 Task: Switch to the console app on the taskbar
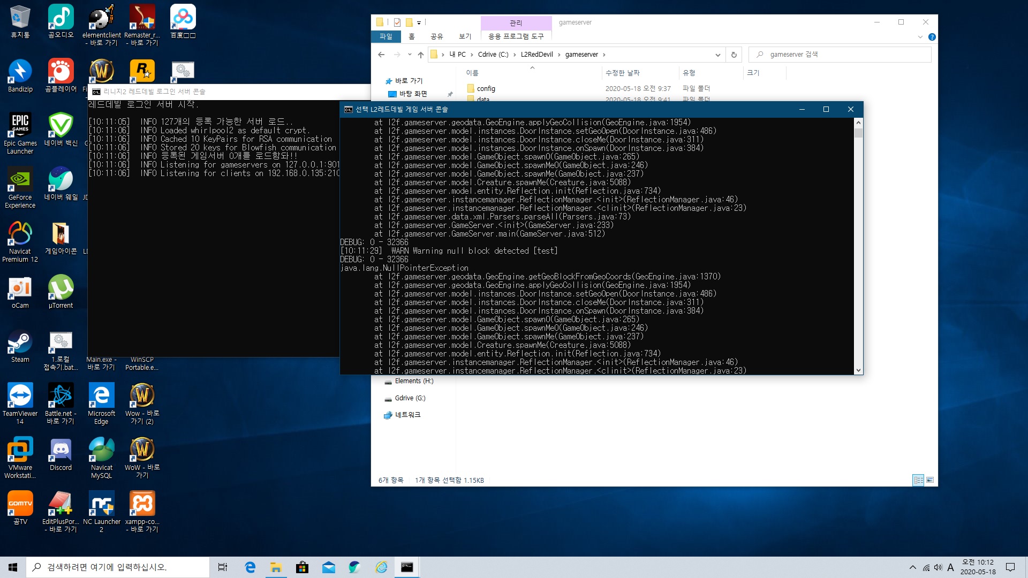point(407,567)
